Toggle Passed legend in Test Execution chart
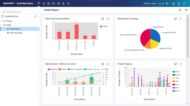The height and width of the screenshot is (106, 190). tap(88, 69)
